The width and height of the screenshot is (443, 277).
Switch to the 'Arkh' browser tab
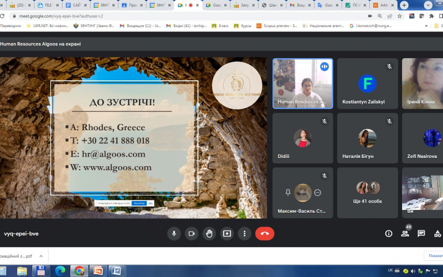click(384, 5)
